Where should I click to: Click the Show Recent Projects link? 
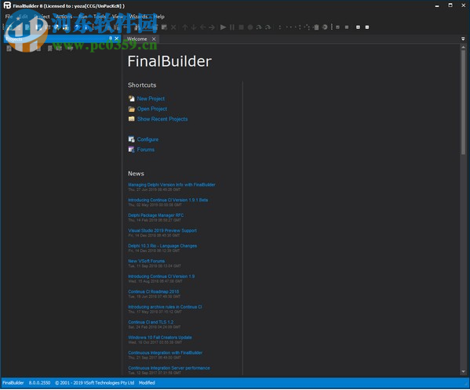[162, 119]
